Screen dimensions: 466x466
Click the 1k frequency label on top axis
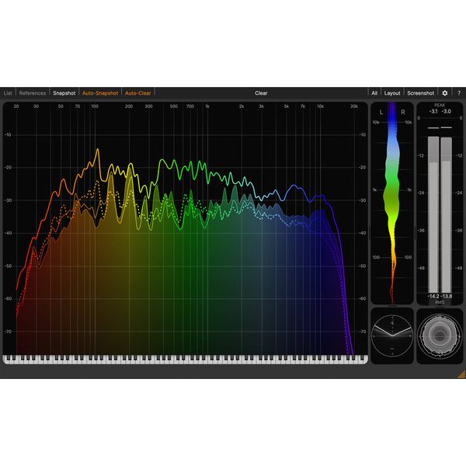(x=207, y=106)
